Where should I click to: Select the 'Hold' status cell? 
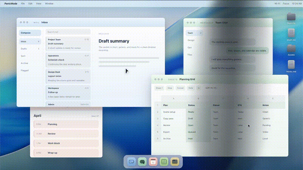(x=198, y=139)
